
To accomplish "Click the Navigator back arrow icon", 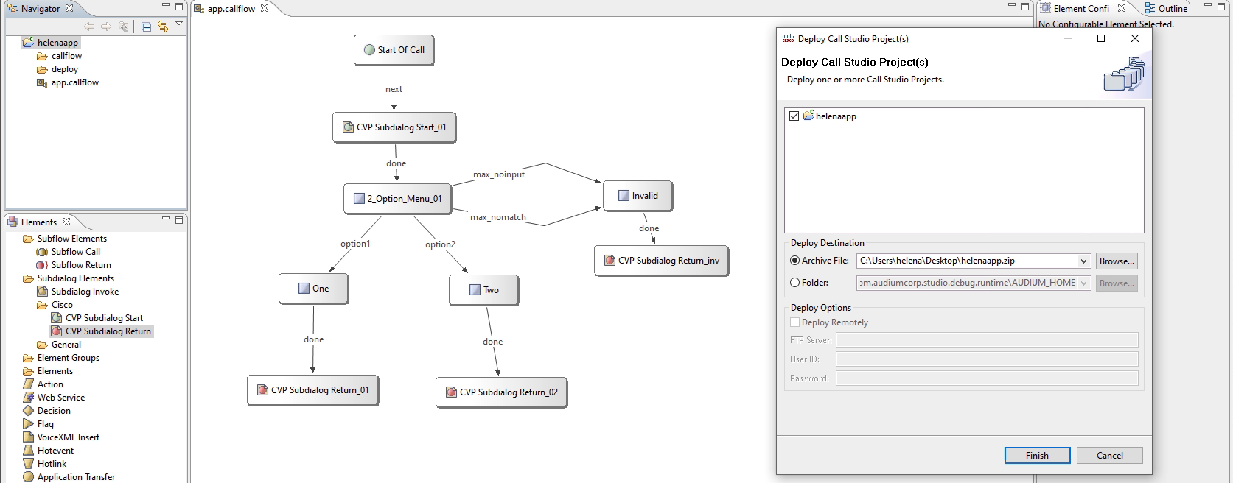I will click(x=89, y=27).
